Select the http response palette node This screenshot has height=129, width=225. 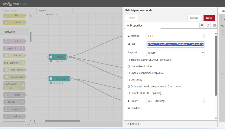coord(14,63)
